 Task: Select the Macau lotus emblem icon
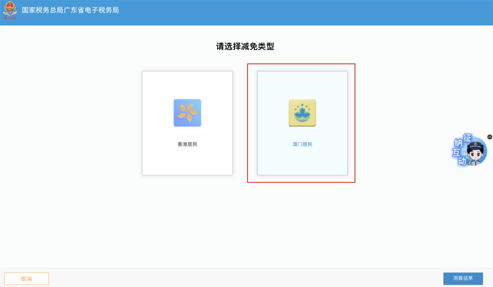click(302, 113)
